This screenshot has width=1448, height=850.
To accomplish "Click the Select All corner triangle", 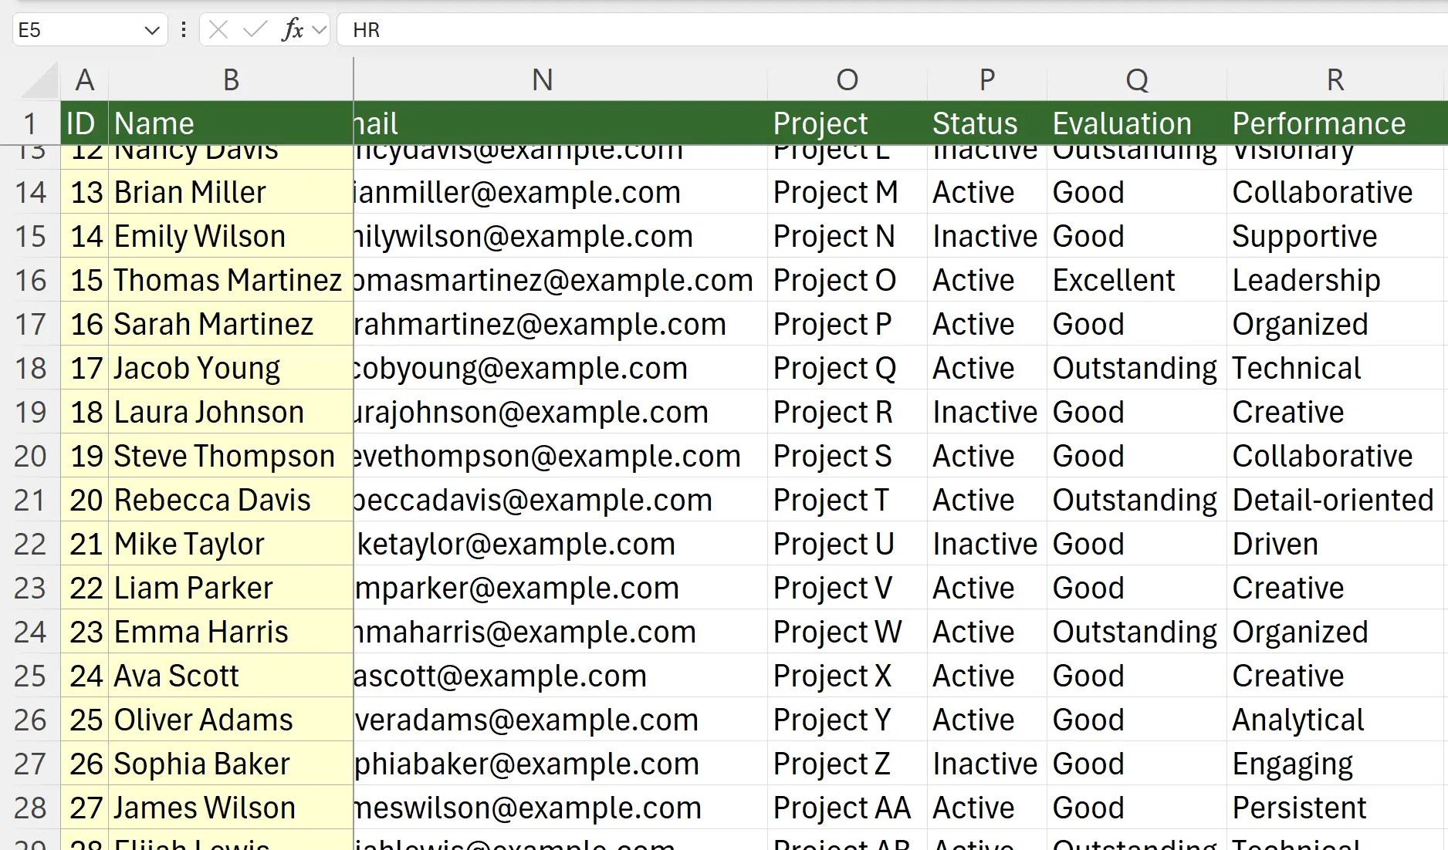I will click(x=39, y=81).
